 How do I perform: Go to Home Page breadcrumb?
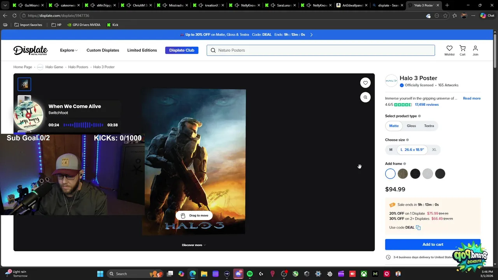tap(23, 67)
